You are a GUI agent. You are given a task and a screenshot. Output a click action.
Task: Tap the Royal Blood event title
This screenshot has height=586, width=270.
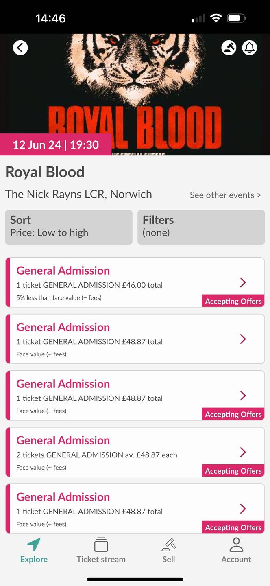[45, 172]
